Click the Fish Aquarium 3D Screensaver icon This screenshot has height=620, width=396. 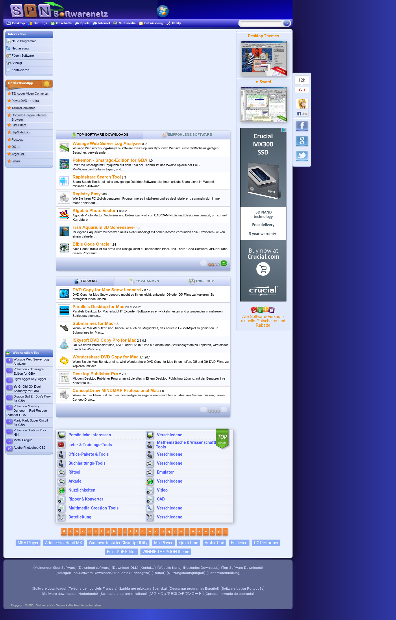(64, 231)
